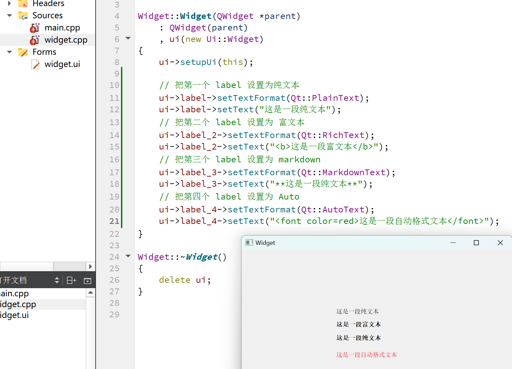Select the Headers folder label
The image size is (512, 369).
(x=48, y=3)
